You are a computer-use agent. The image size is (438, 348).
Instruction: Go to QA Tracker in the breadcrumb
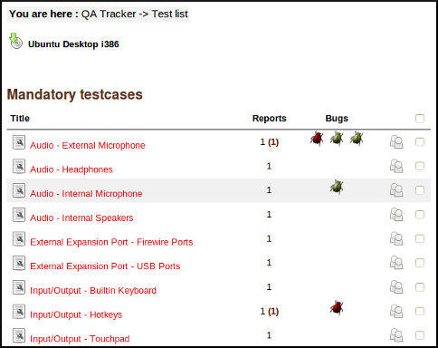coord(109,14)
